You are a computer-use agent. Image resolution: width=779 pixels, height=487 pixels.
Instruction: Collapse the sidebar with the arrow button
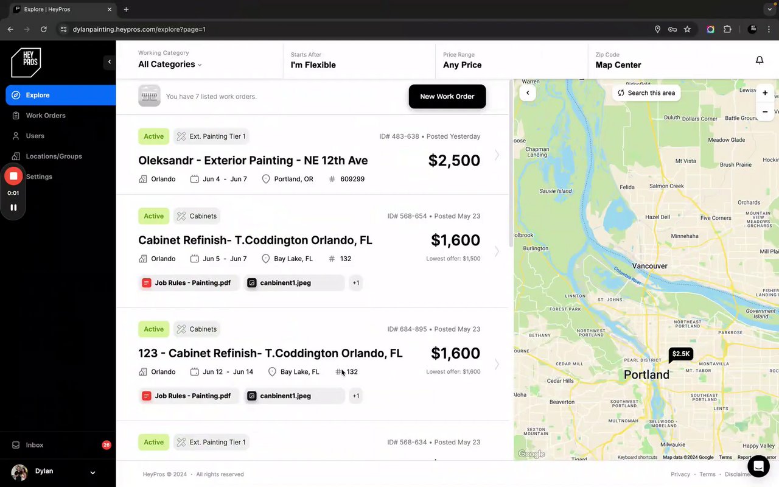(109, 61)
